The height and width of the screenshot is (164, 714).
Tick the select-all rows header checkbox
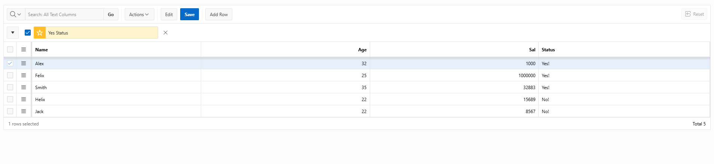(x=10, y=49)
